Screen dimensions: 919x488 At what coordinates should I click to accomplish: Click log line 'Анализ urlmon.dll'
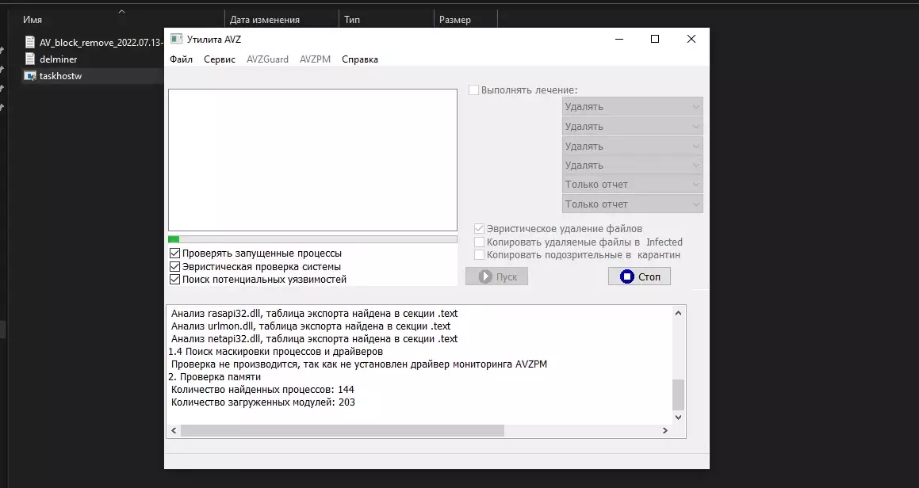pos(311,326)
